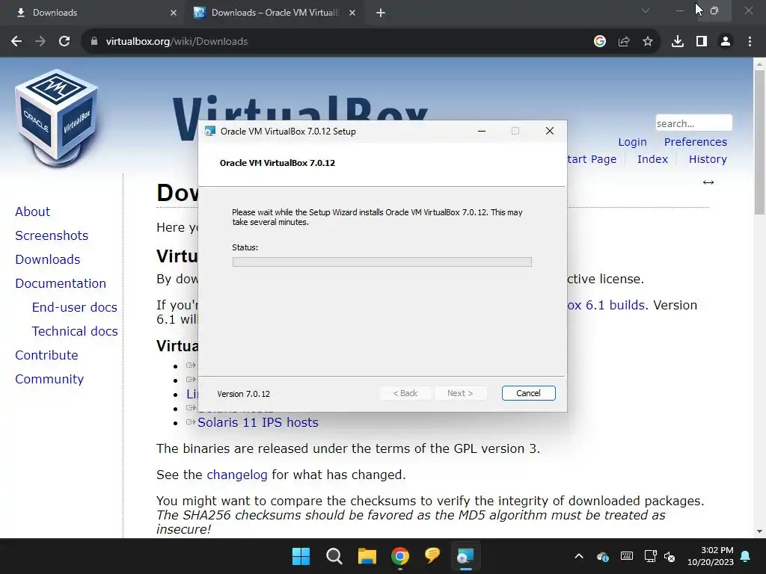Open Solaris 11 IPS hosts link
The height and width of the screenshot is (574, 766).
click(258, 423)
